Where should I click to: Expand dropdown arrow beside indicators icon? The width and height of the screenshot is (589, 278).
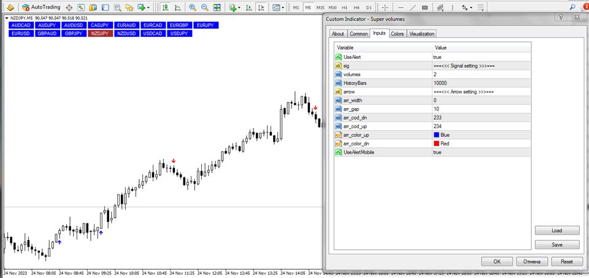point(239,7)
